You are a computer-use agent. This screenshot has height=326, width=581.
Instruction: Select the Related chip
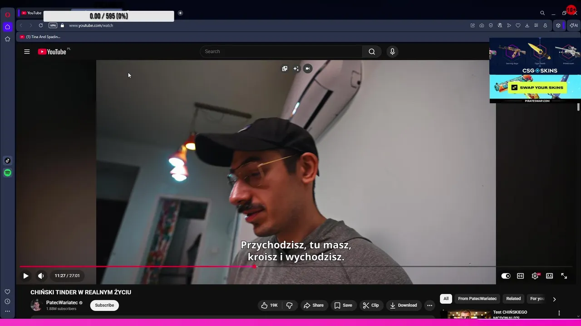coord(513,299)
